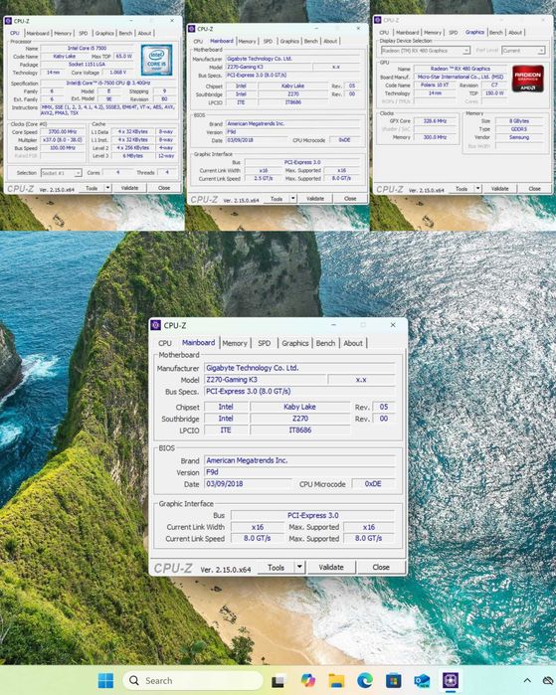Click the 0xDE CPU Microcode value in the 8.0 GT/s link speed window

(x=373, y=484)
